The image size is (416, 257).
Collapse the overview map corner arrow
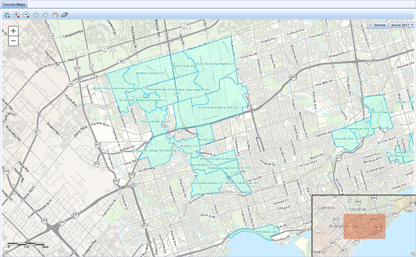(412, 254)
